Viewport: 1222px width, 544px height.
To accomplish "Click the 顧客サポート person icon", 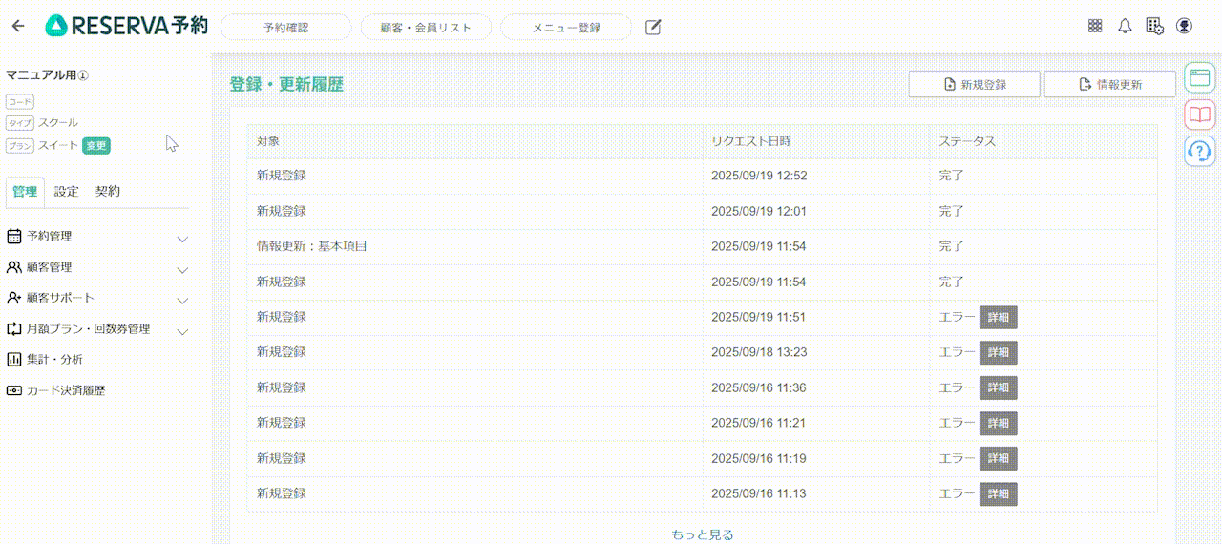I will point(14,298).
